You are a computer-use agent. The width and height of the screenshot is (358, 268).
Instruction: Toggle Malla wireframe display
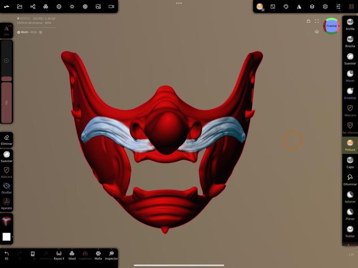click(x=98, y=255)
